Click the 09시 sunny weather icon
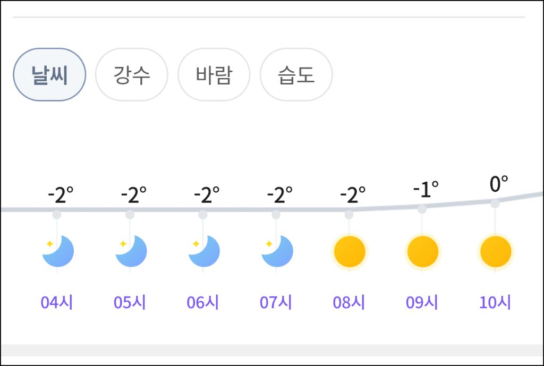The height and width of the screenshot is (366, 544). (x=422, y=251)
